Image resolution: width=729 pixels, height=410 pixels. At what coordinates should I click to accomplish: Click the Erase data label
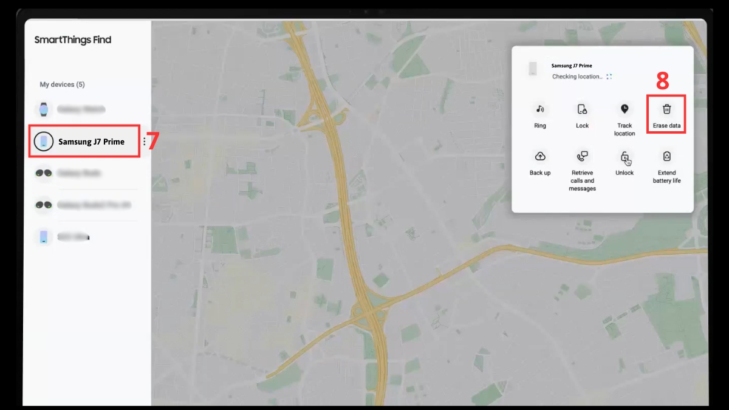coord(666,126)
